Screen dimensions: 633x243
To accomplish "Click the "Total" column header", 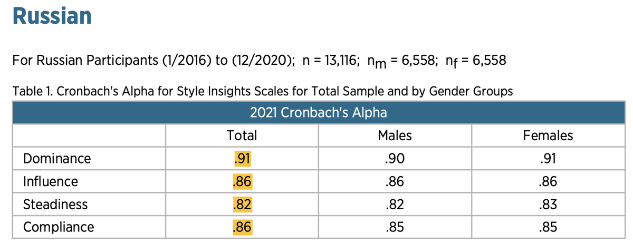I will 242,135.
